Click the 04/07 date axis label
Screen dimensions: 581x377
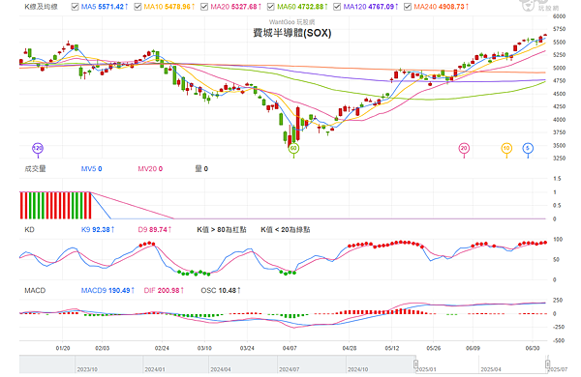click(x=290, y=348)
